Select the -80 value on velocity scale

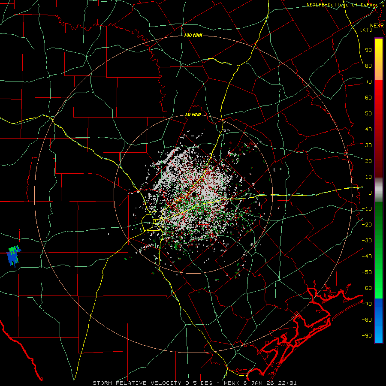(367, 320)
